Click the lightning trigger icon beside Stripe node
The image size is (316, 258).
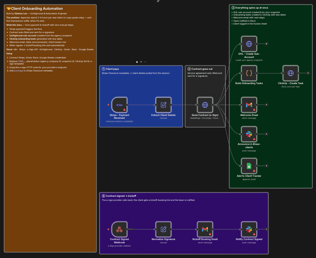108,105
